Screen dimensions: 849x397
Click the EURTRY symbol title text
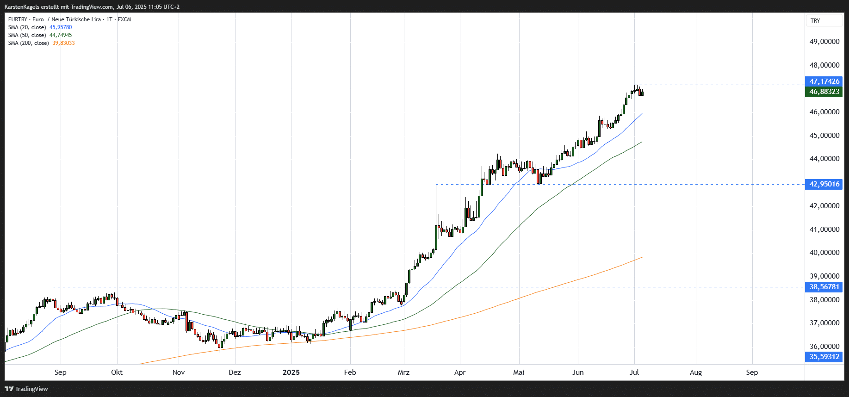[69, 19]
